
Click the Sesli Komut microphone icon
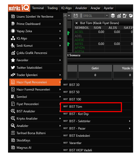tap(13, 46)
